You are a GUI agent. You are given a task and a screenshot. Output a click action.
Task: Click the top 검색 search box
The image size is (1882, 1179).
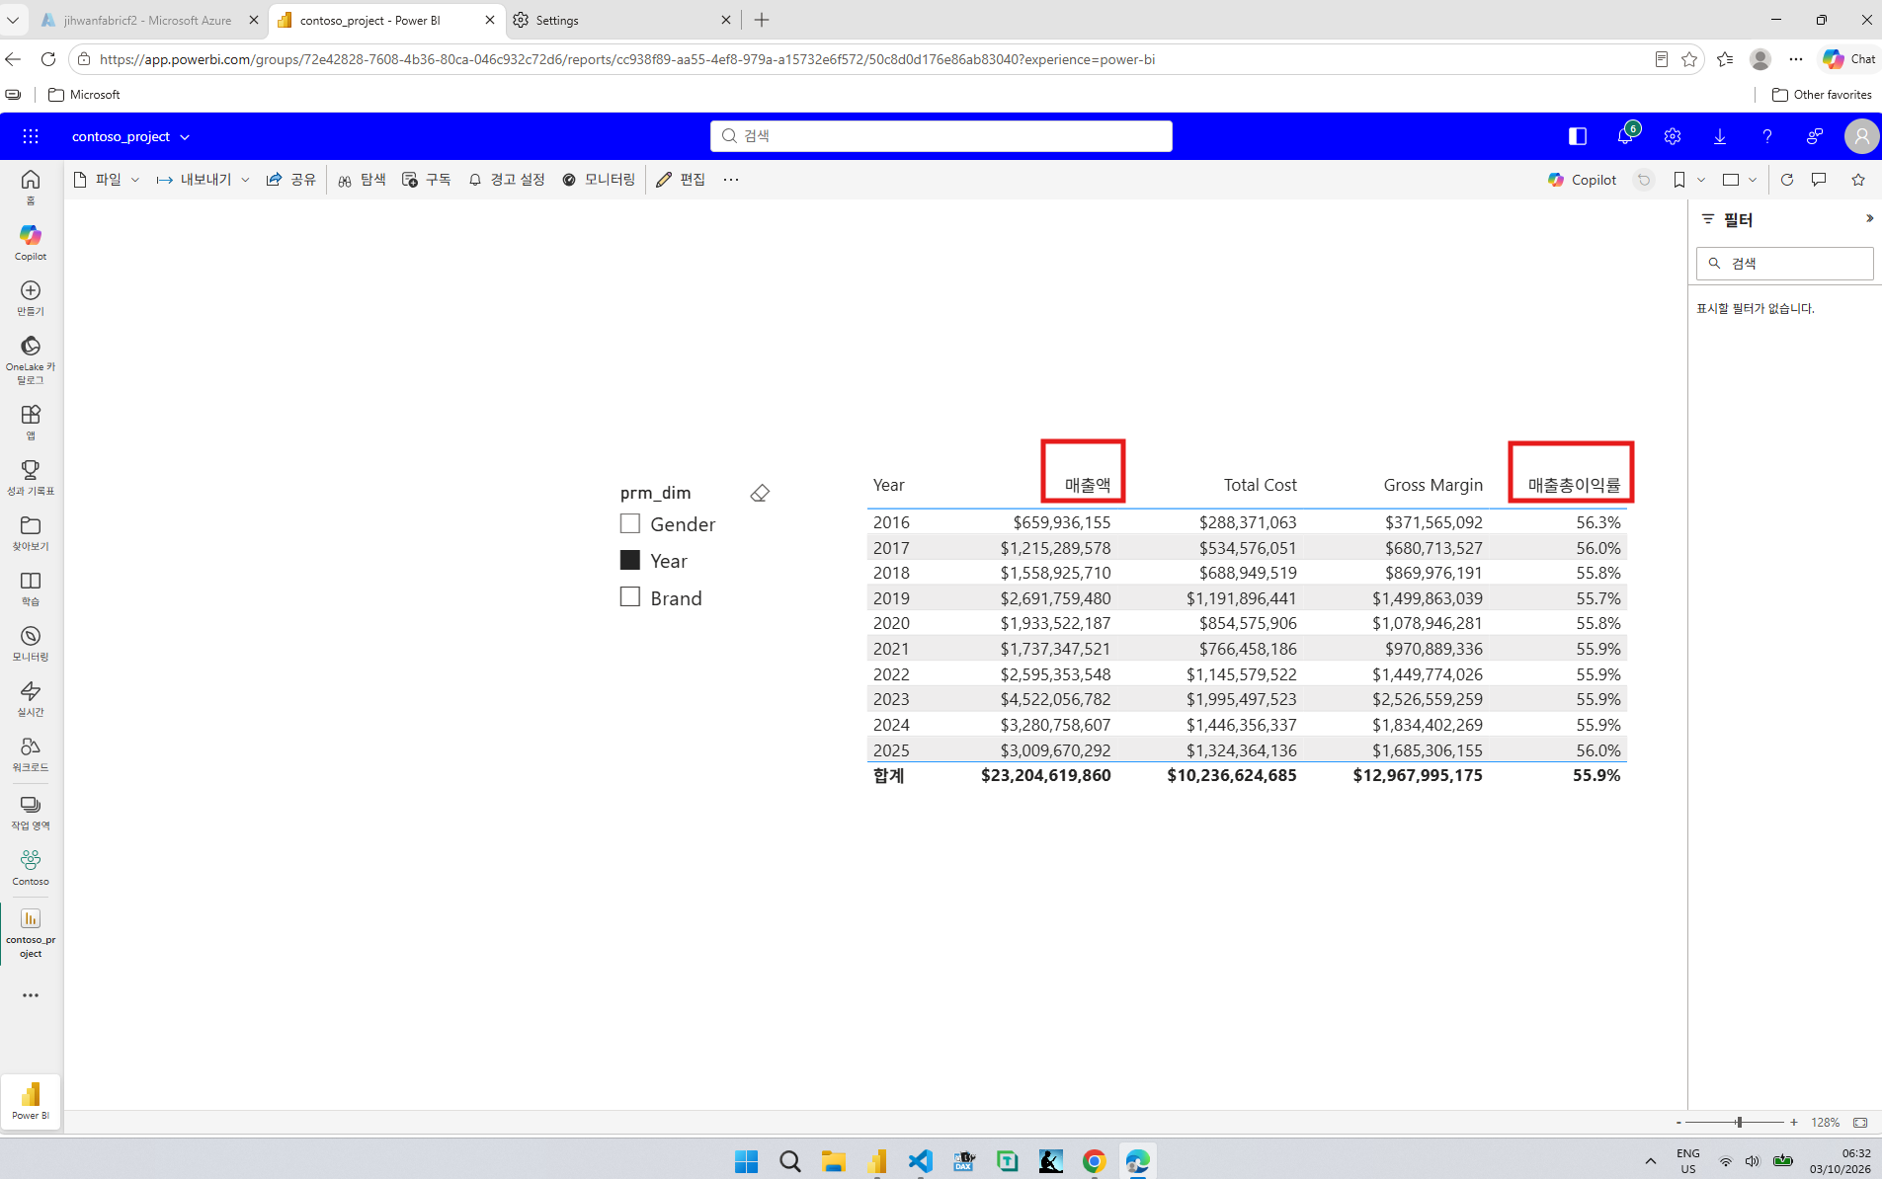(941, 136)
